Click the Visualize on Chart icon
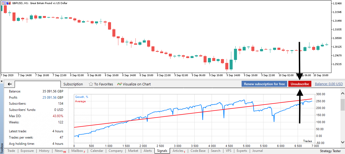The width and height of the screenshot is (345, 154). [119, 84]
